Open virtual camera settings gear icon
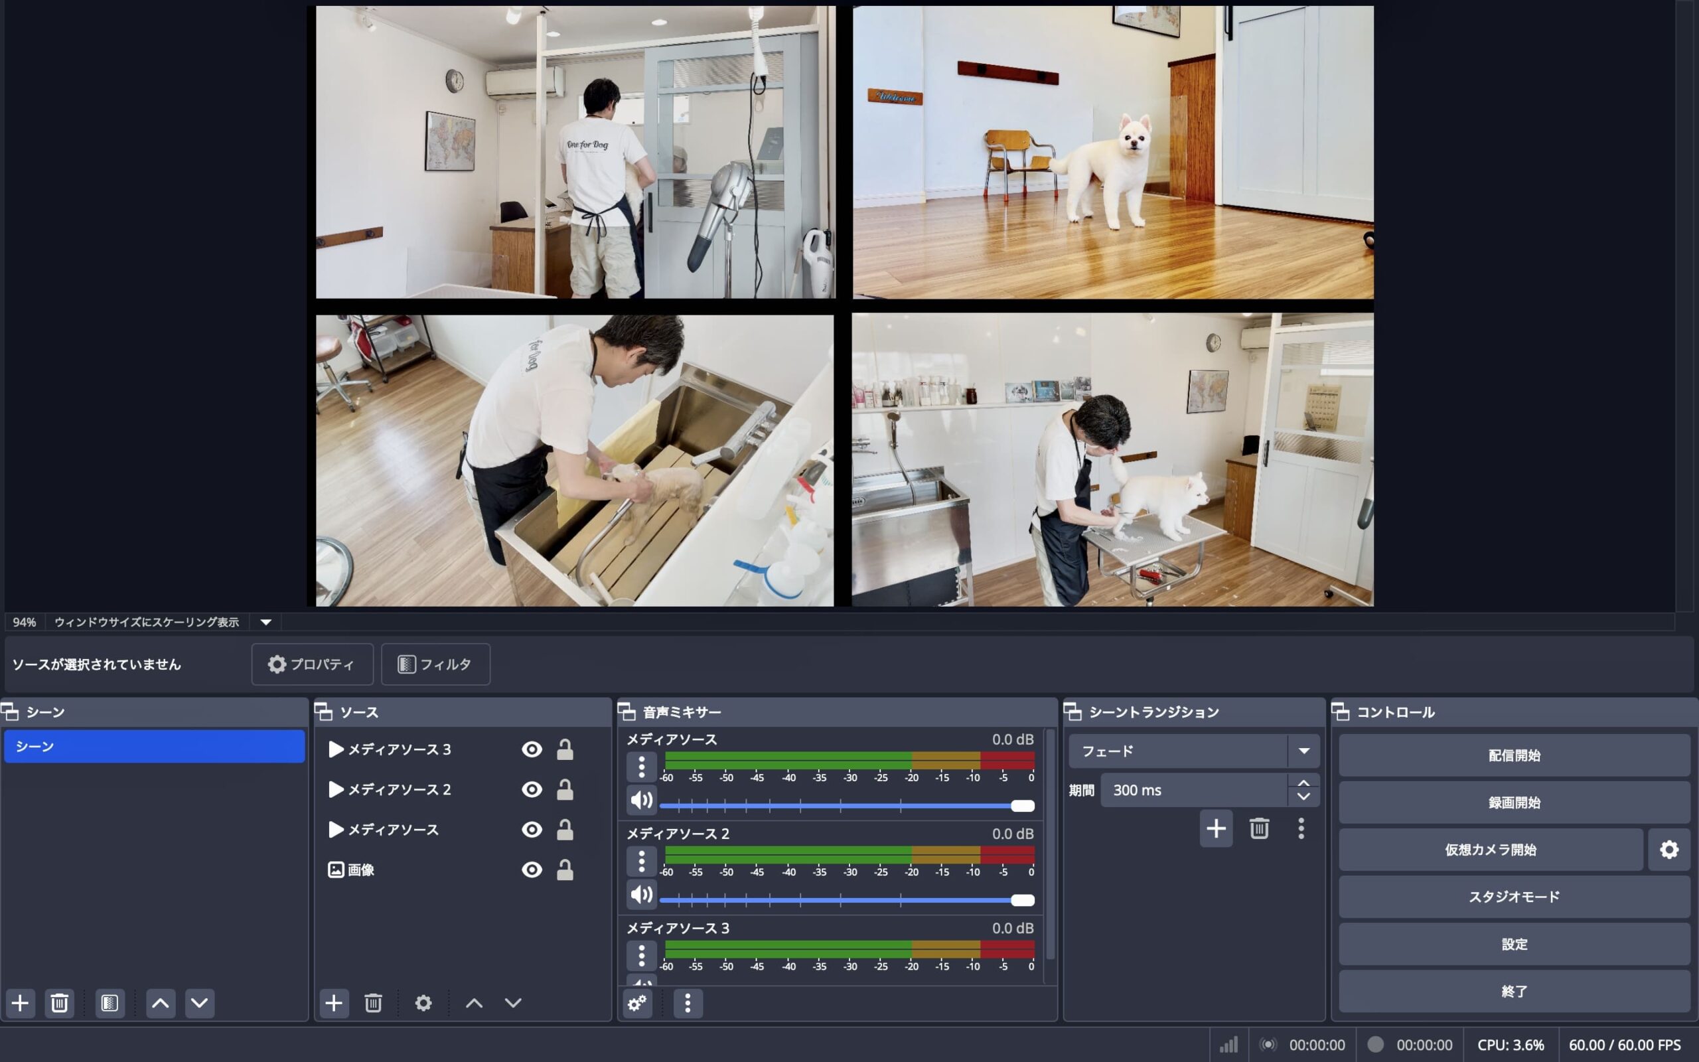The image size is (1699, 1062). pyautogui.click(x=1669, y=849)
